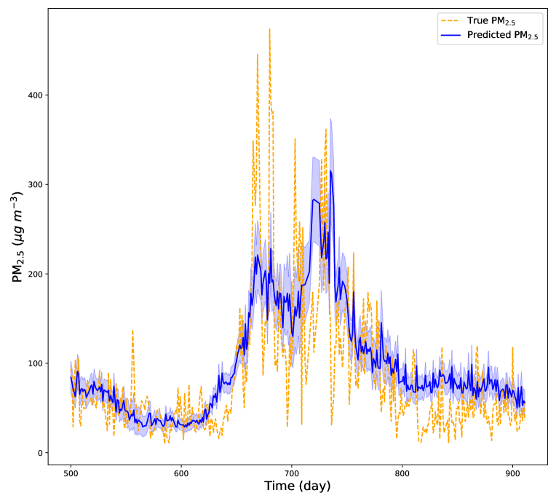Image resolution: width=556 pixels, height=501 pixels.
Task: Click the Time (day) x-axis label
Action: click(x=297, y=486)
